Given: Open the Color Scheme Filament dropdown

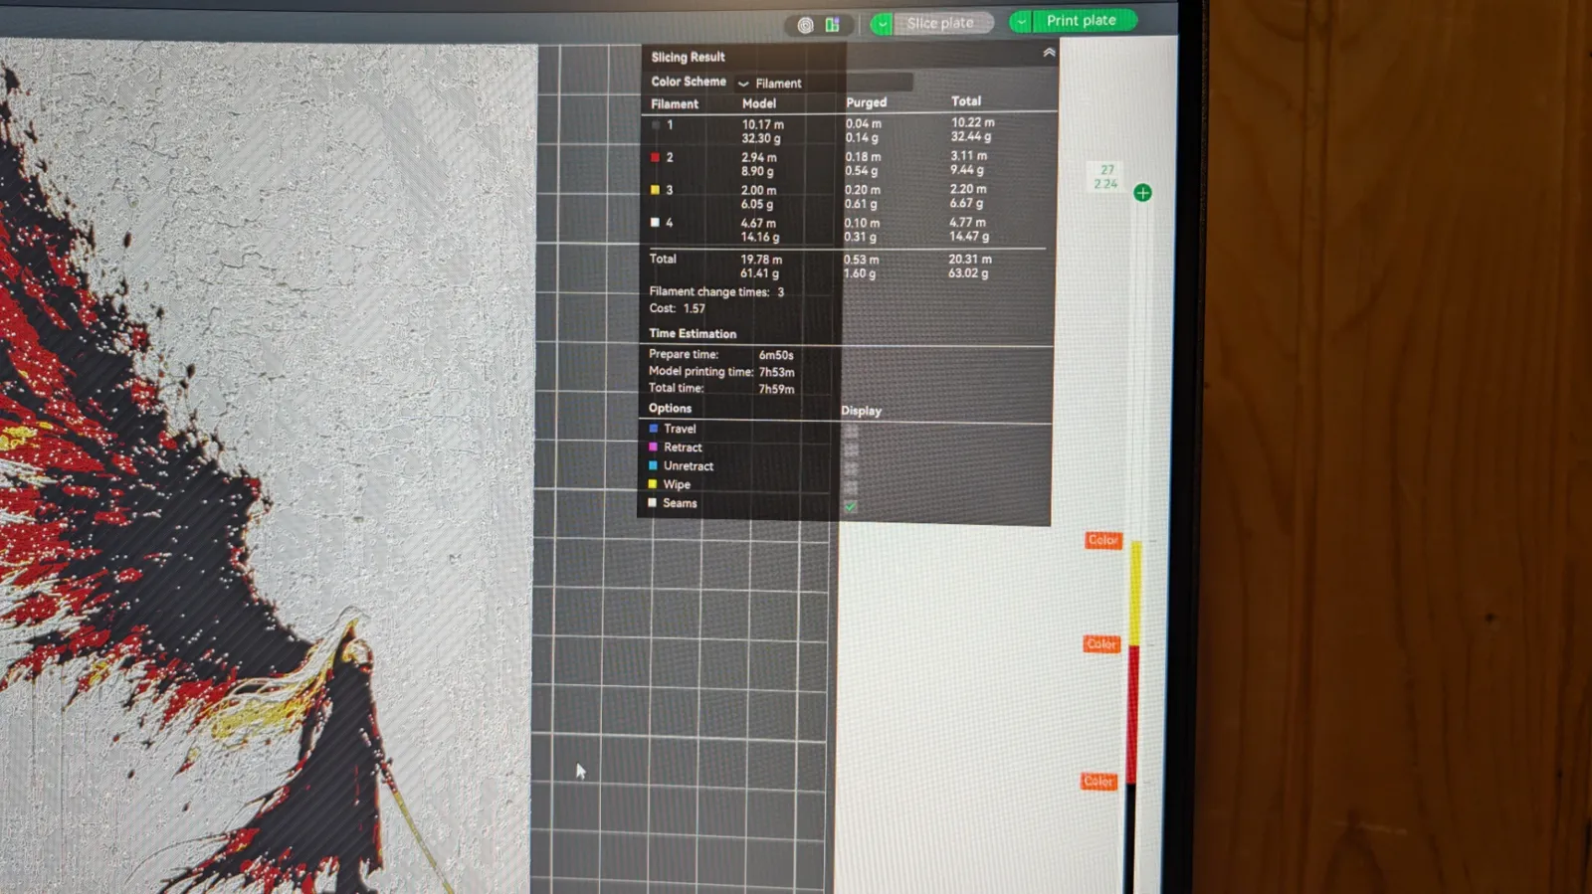Looking at the screenshot, I should tap(824, 83).
